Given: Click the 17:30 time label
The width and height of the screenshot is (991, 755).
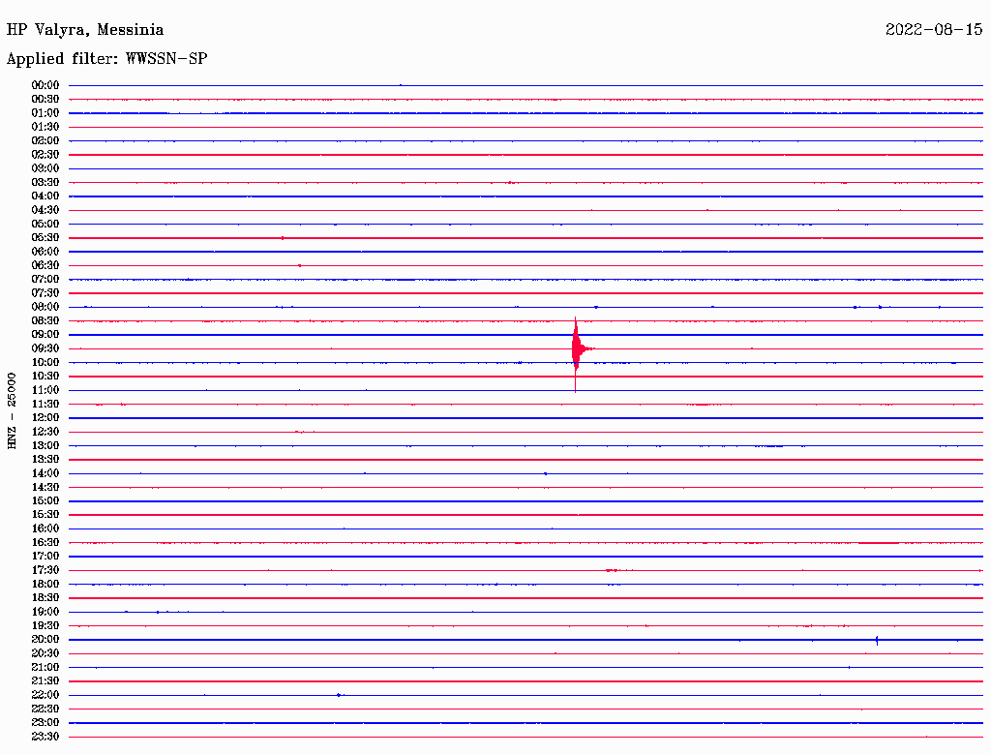Looking at the screenshot, I should click(45, 570).
